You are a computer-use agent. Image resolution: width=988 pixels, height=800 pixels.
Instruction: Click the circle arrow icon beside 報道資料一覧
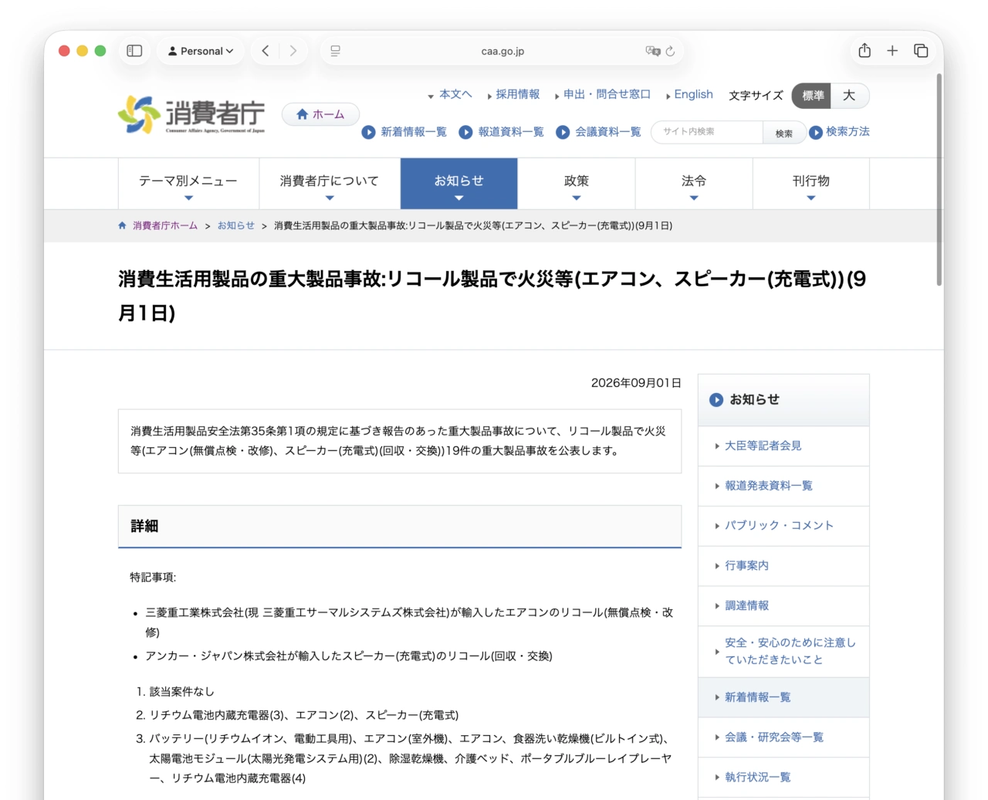tap(465, 132)
